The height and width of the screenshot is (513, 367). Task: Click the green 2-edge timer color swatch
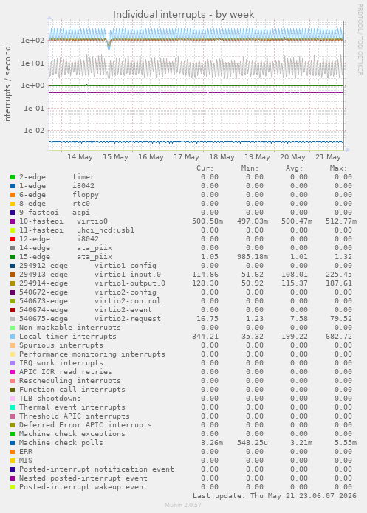pyautogui.click(x=13, y=177)
